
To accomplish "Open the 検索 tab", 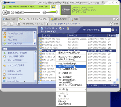I will [74, 19].
